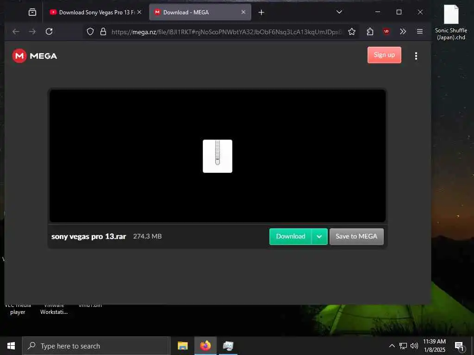Click the Sign up button
This screenshot has height=355, width=474.
[384, 55]
